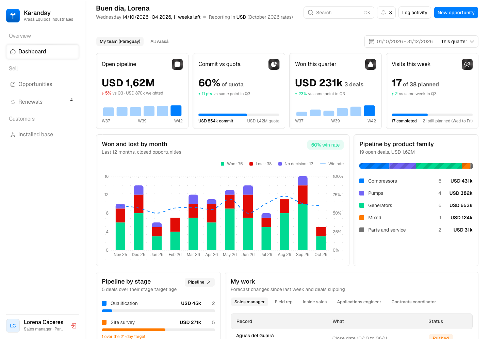The width and height of the screenshot is (490, 340).
Task: Toggle the Won legend item
Action: (232, 164)
